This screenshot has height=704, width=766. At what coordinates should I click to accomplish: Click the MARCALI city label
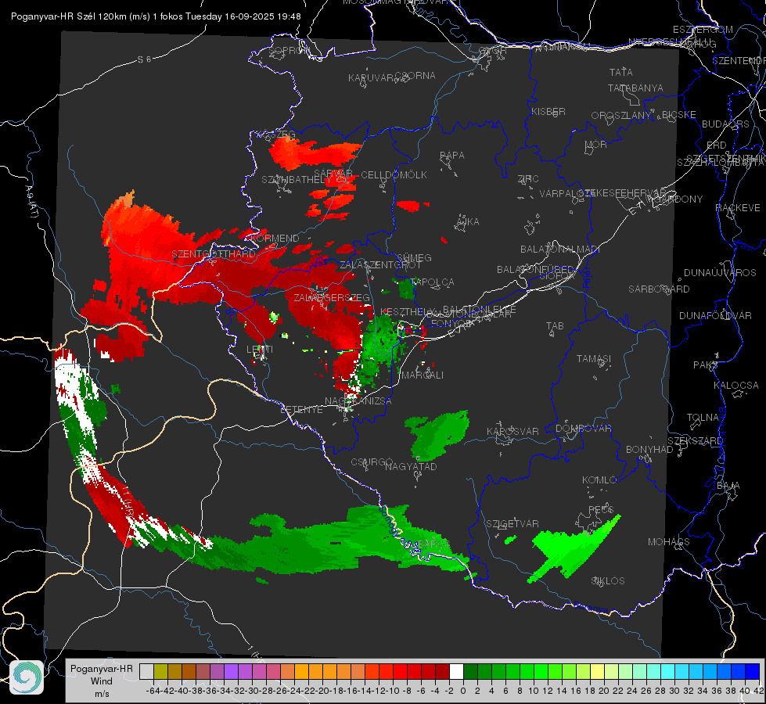(x=422, y=375)
